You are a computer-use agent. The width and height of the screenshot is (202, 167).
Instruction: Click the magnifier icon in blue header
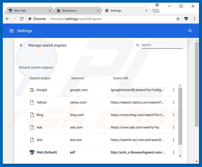pos(190,31)
